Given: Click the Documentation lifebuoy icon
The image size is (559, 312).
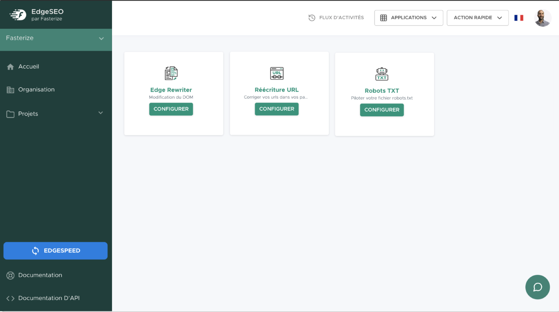Looking at the screenshot, I should pos(10,275).
